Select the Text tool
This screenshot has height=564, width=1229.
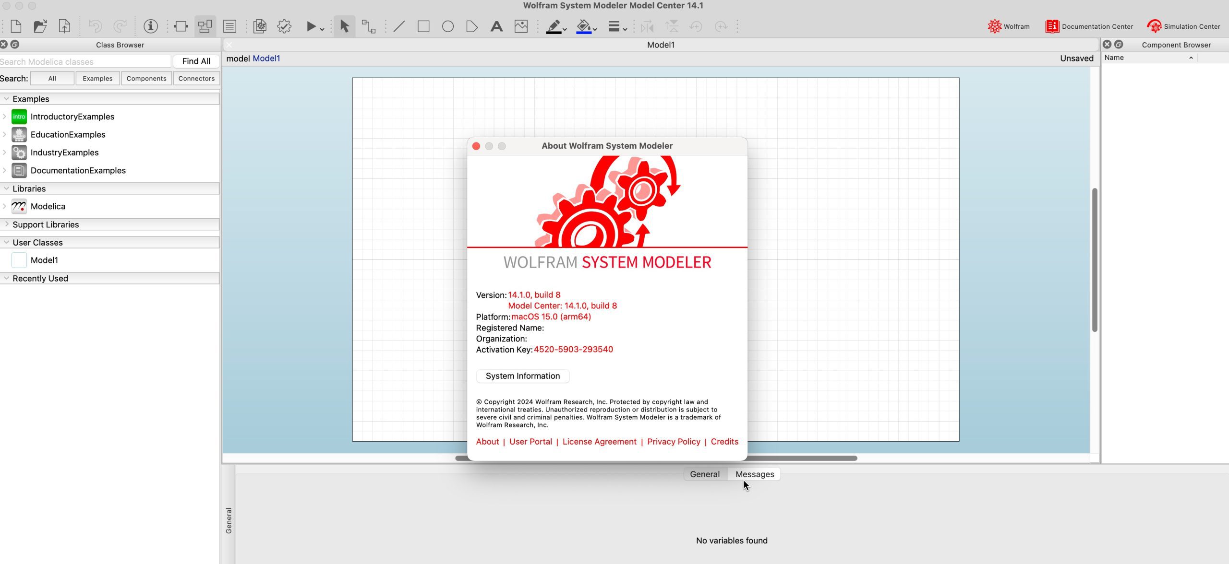pos(496,26)
